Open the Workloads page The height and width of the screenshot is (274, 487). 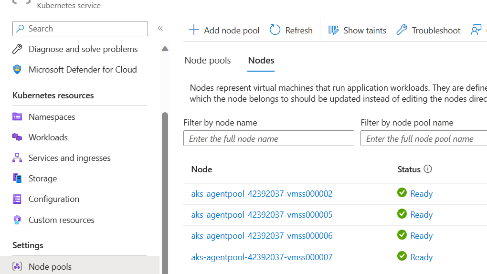pyautogui.click(x=48, y=137)
